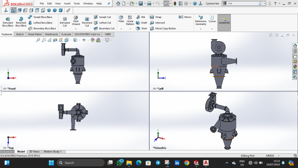Toggle the Instant3D button
This screenshot has width=298, height=168.
[x=224, y=23]
